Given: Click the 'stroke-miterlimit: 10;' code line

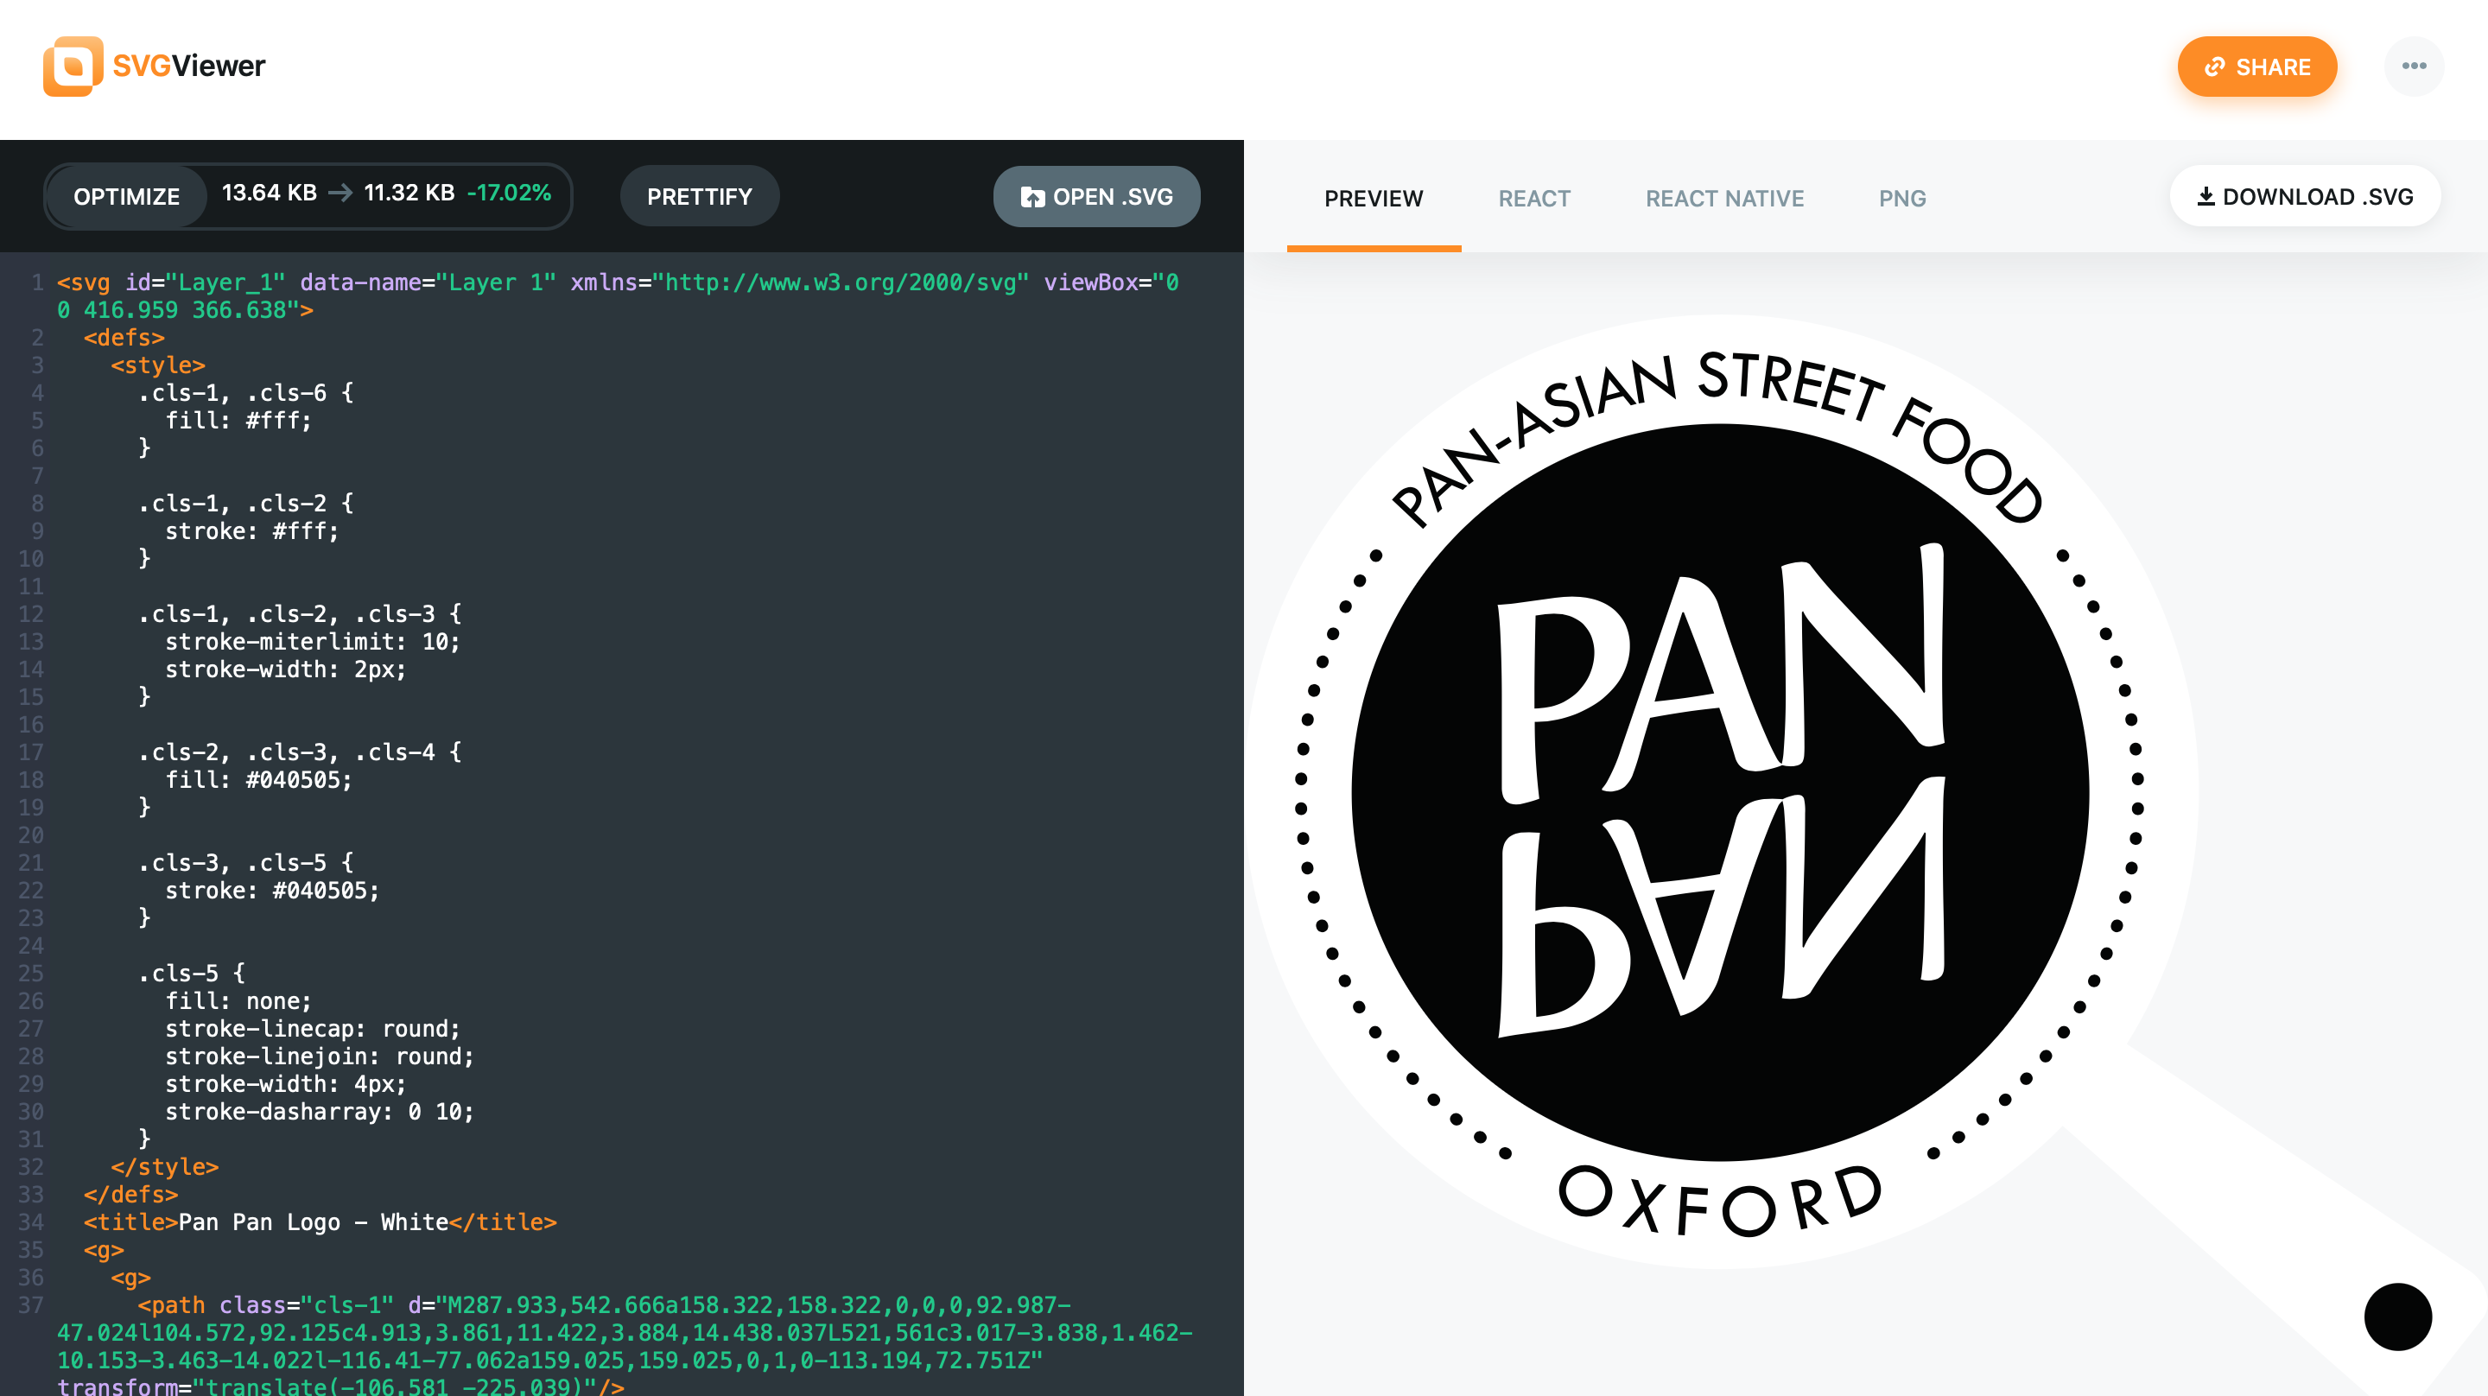Looking at the screenshot, I should pos(313,642).
